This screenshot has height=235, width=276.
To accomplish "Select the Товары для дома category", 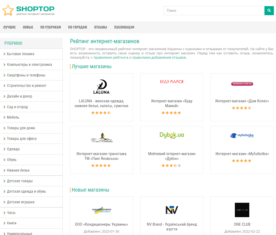I will click(x=31, y=128).
